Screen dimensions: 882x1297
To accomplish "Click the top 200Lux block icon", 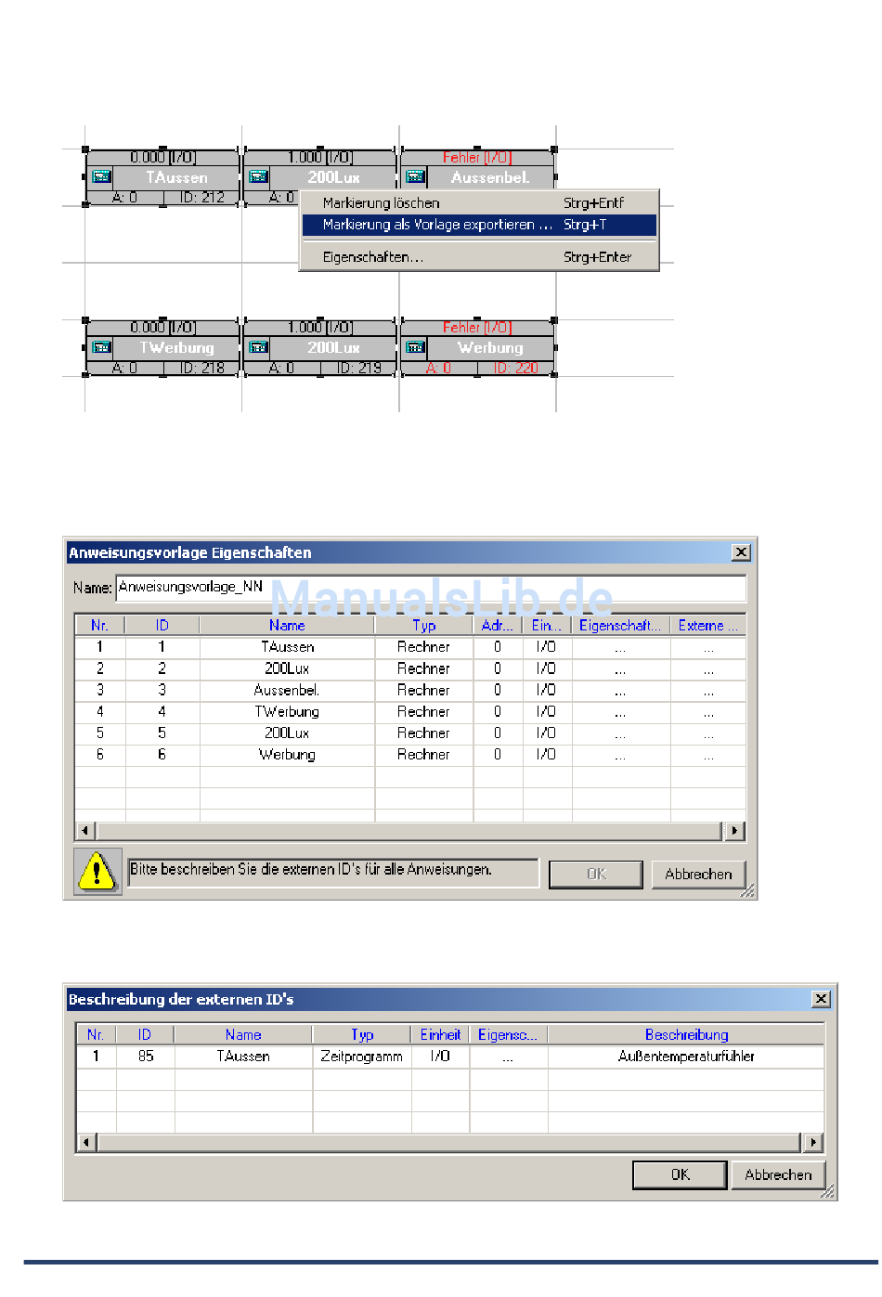I will (258, 177).
